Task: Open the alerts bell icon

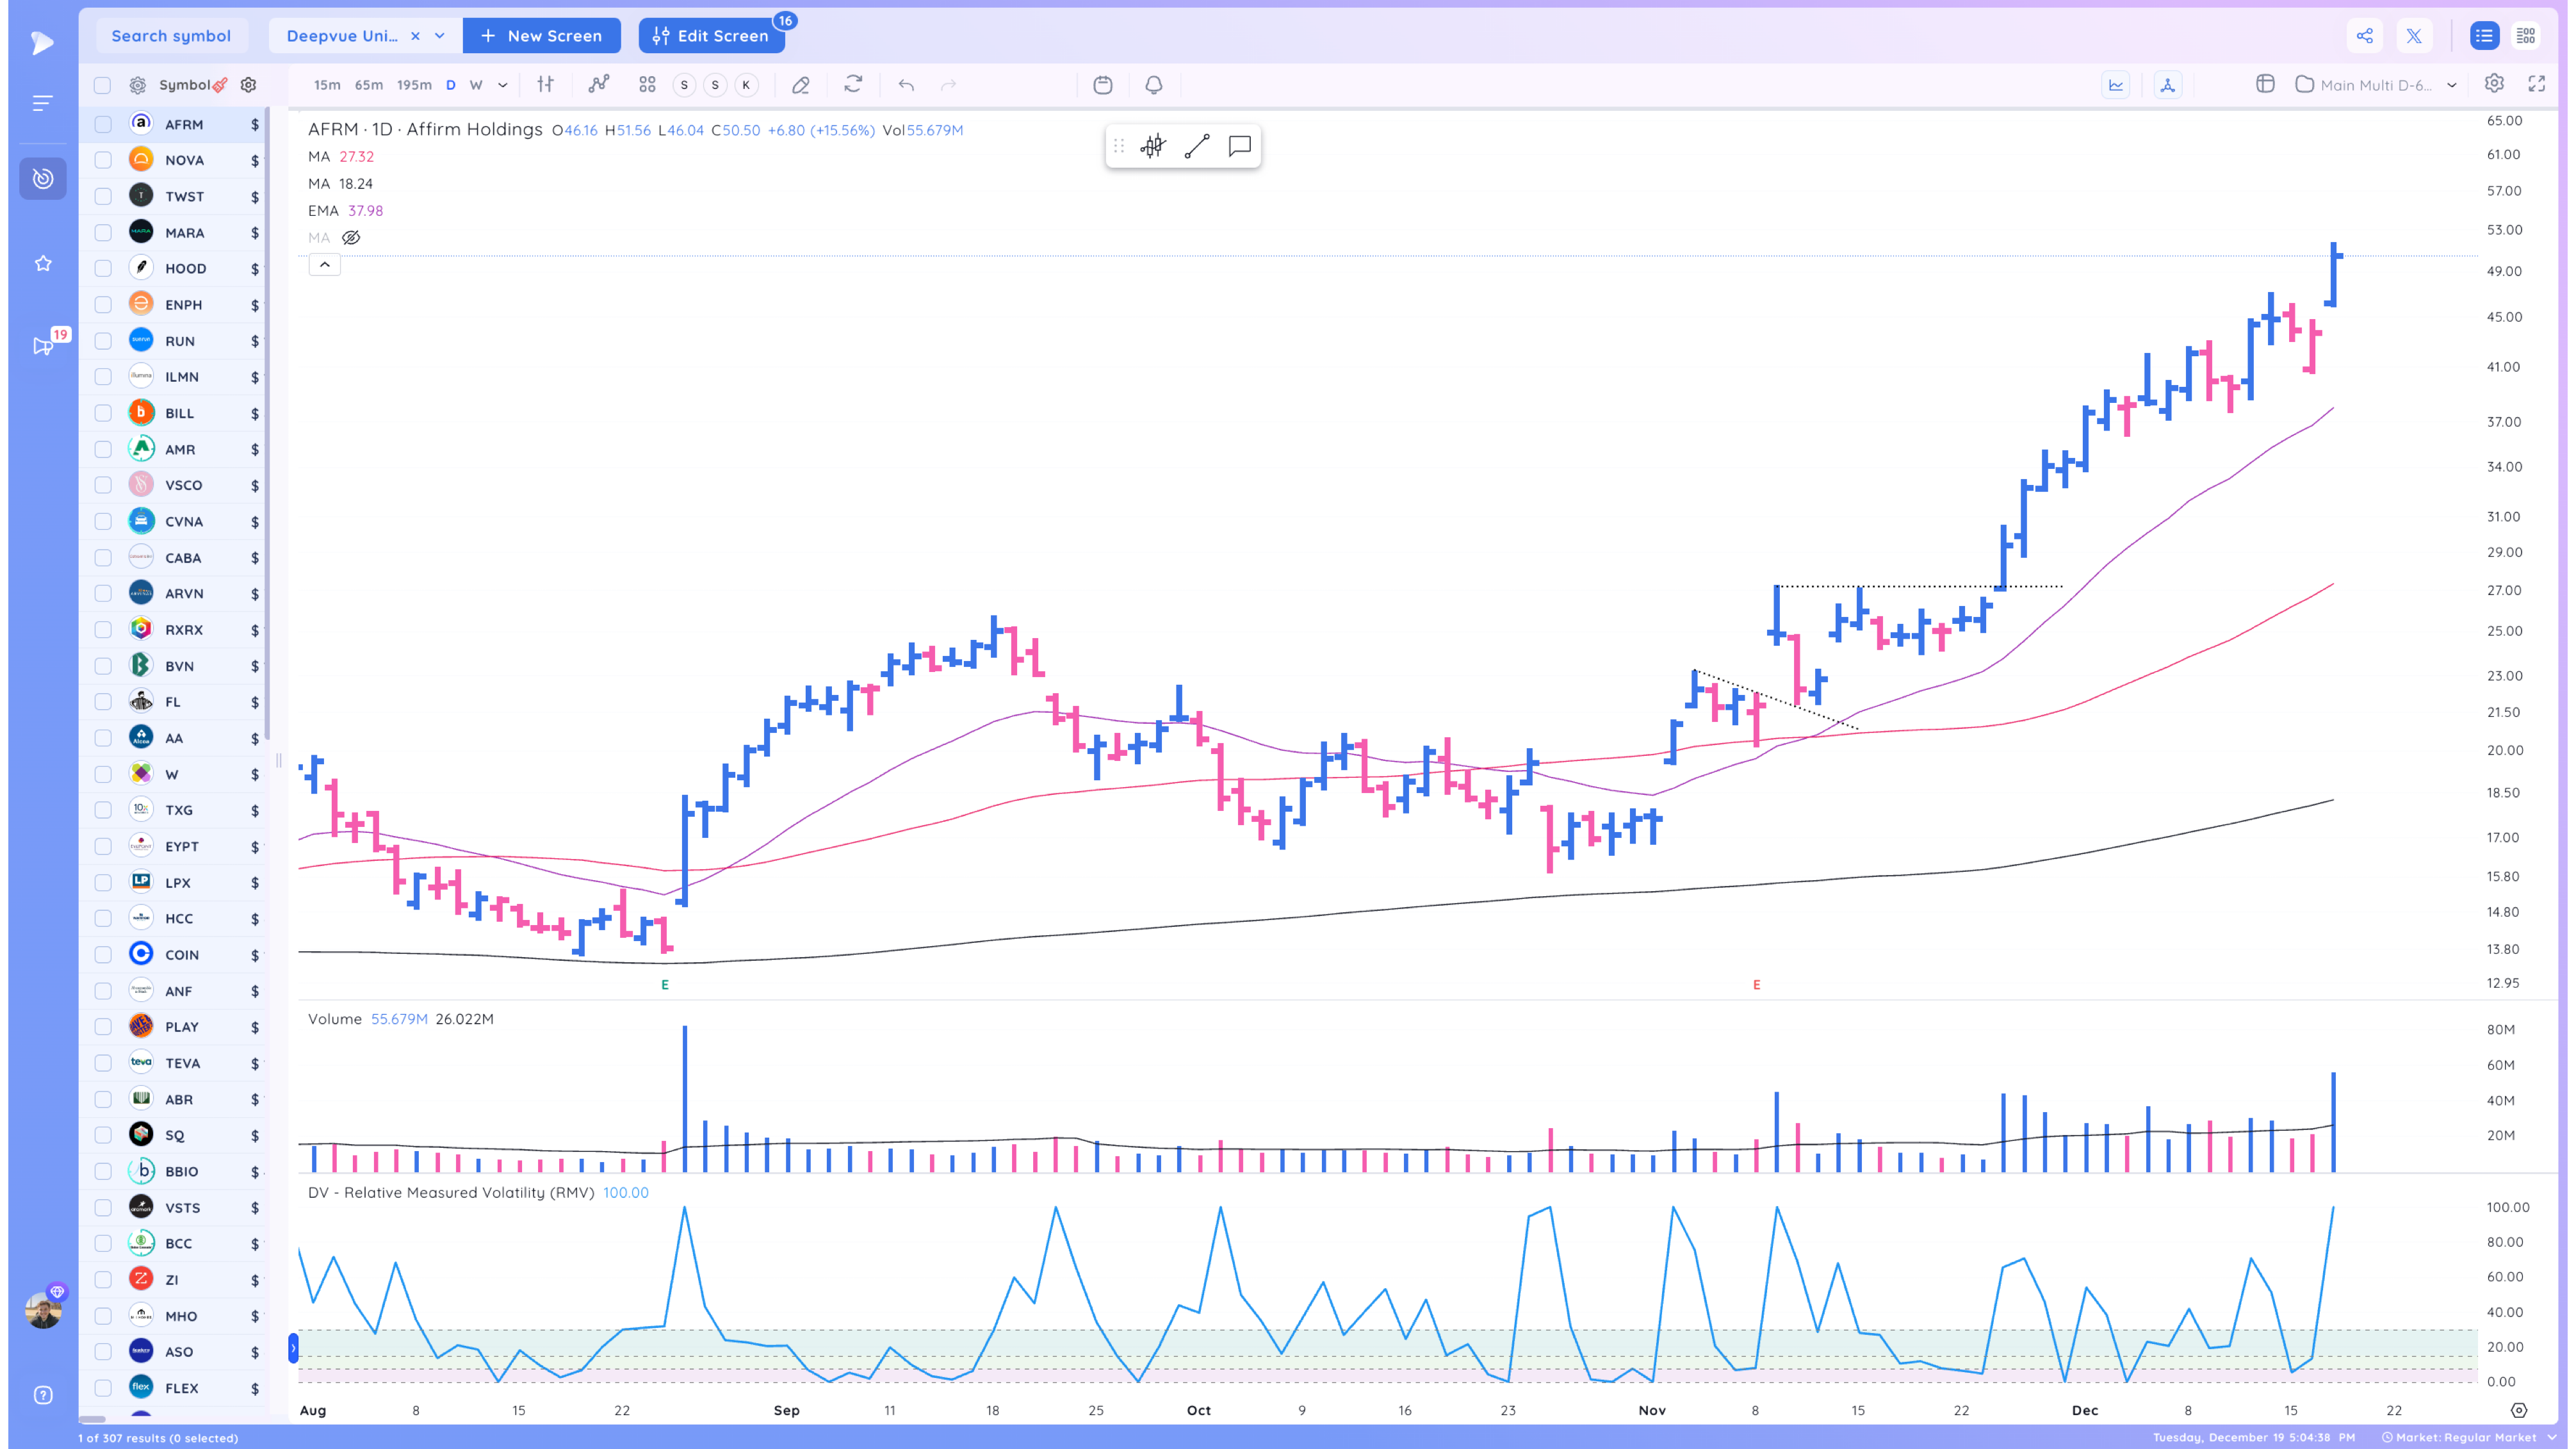Action: [x=1154, y=85]
